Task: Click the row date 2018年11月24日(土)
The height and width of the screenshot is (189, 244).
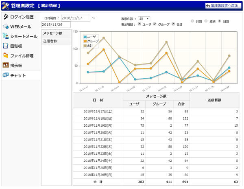Action: (98, 161)
